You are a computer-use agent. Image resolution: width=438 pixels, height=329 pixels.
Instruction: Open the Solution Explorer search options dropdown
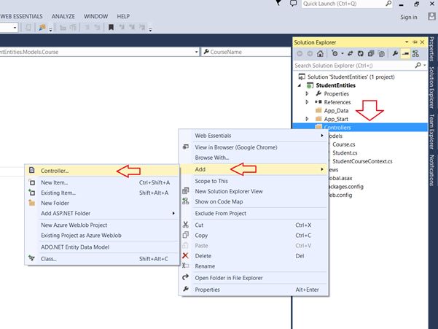pos(425,66)
